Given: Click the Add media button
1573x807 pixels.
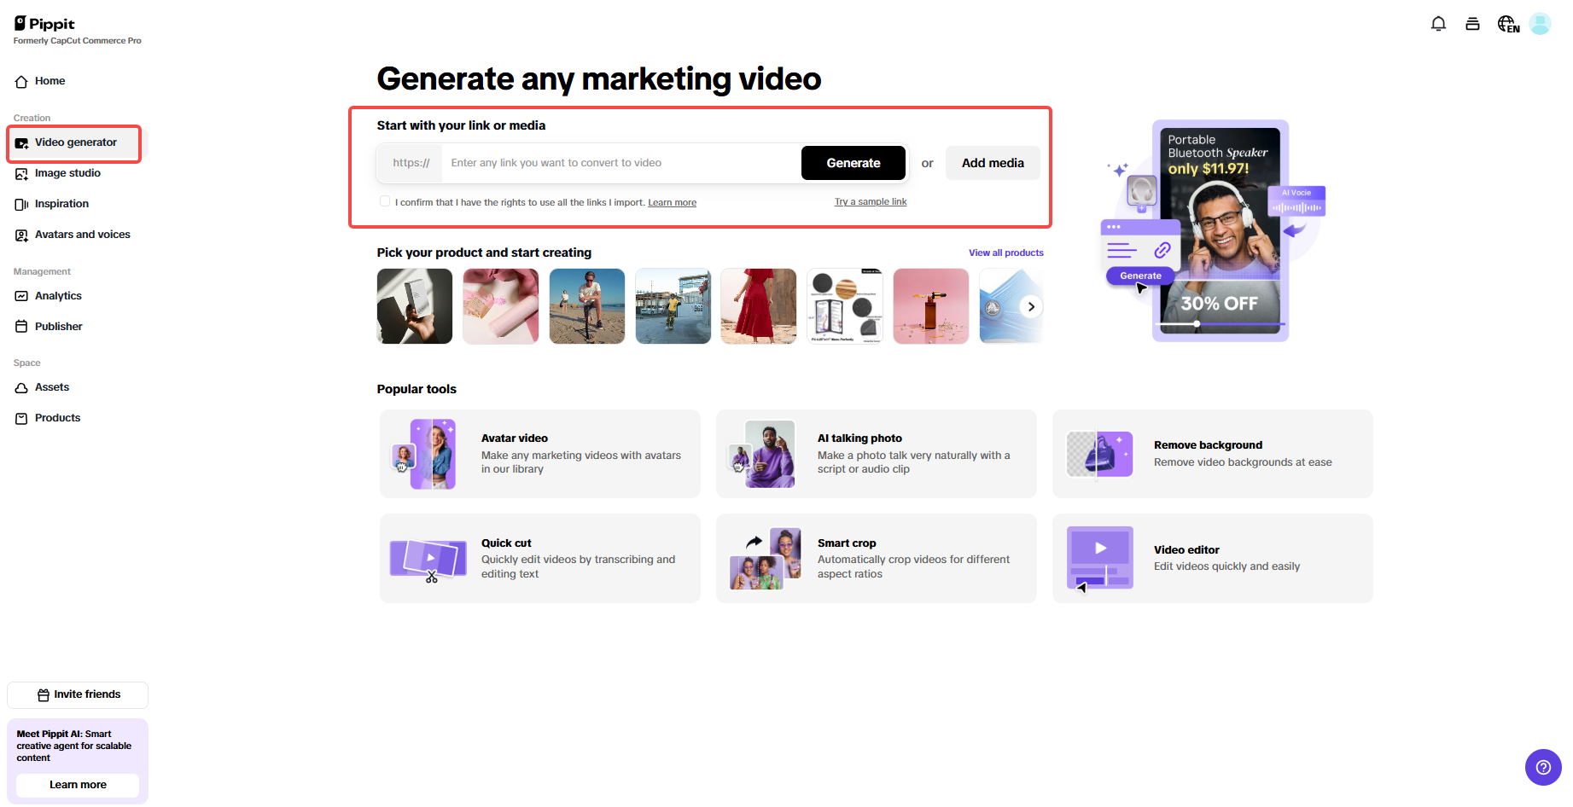Looking at the screenshot, I should [992, 162].
